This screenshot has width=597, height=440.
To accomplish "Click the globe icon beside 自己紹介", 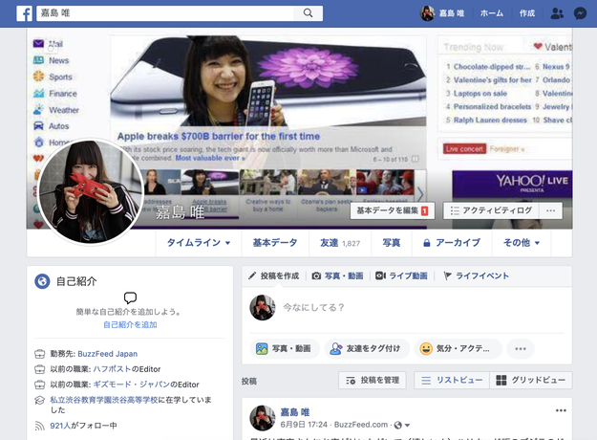I will click(42, 281).
